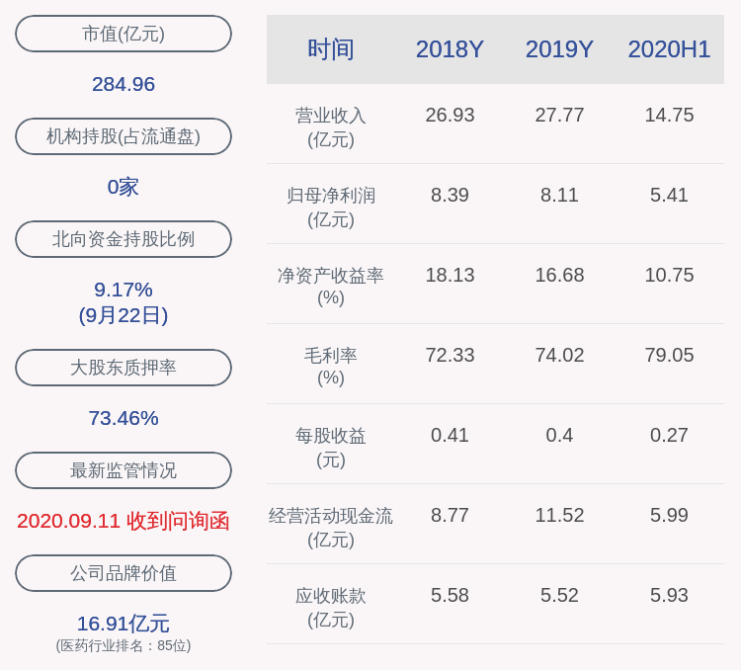741x670 pixels.
Task: Click the 市值(亿元) pill label
Action: 123,34
